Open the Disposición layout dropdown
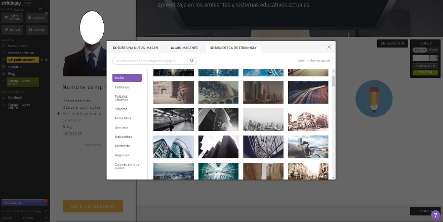The height and width of the screenshot is (222, 443). [x=392, y=43]
